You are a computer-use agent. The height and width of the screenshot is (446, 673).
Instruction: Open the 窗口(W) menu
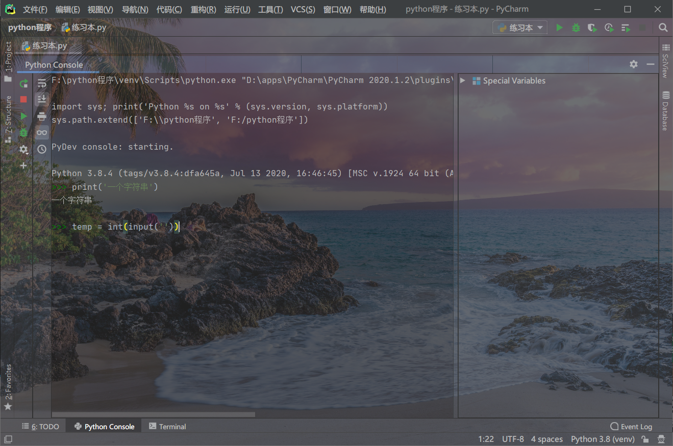pos(337,10)
